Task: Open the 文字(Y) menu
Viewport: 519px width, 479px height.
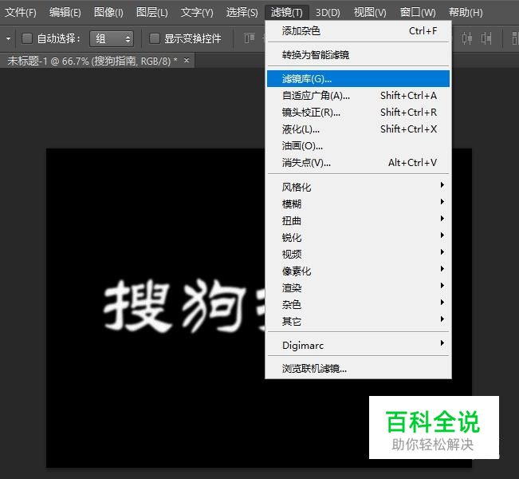Action: coord(197,13)
